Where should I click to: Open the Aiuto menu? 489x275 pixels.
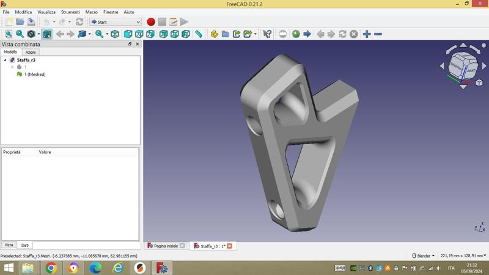coord(129,12)
